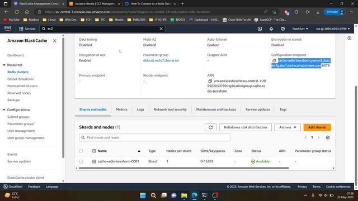Open Memcached clusters in sidebar

[22, 86]
